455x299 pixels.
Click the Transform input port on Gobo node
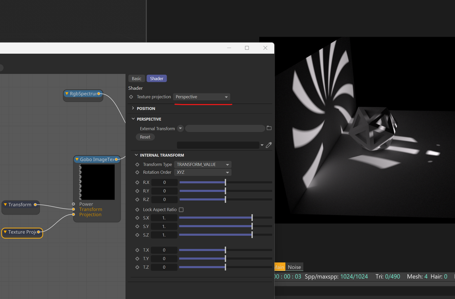[74, 209]
